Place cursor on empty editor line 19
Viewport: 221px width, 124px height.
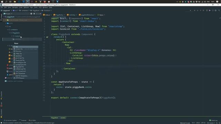point(127,66)
